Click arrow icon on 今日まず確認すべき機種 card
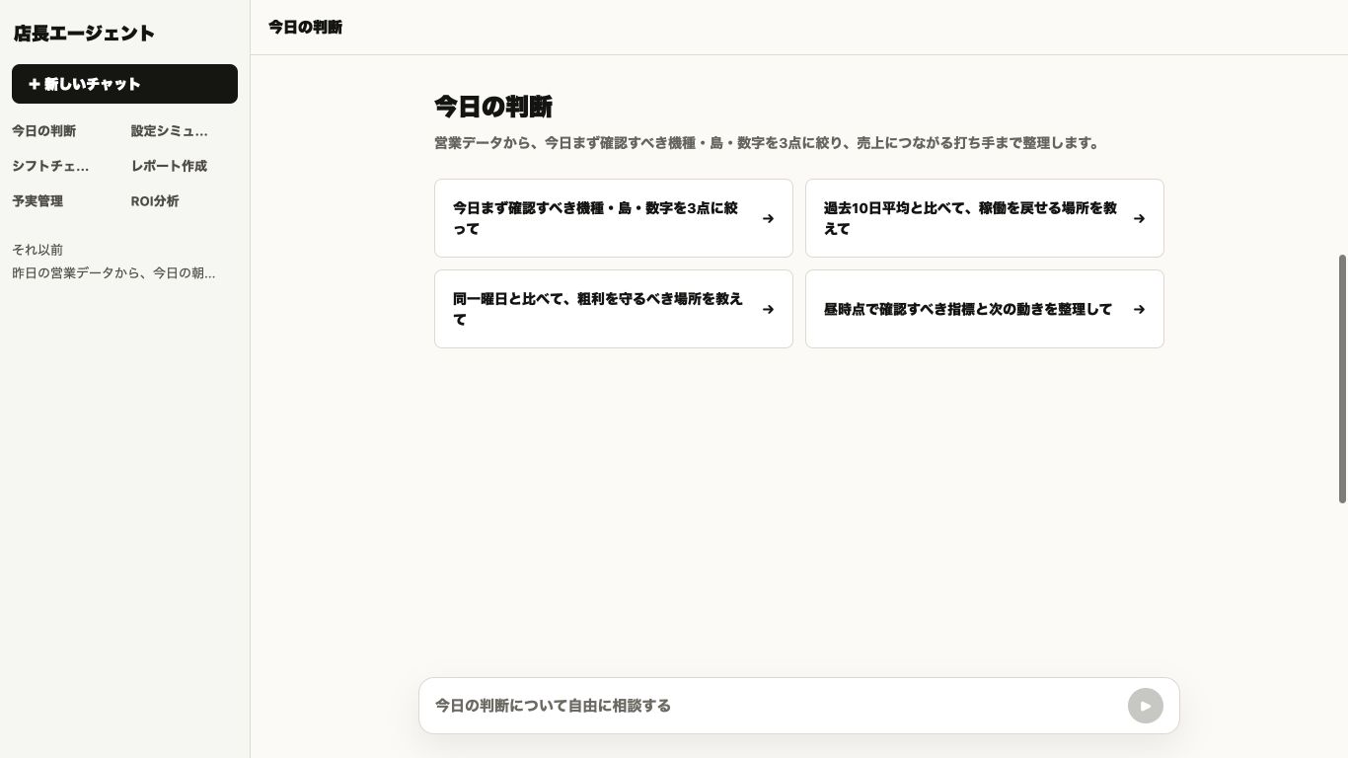The width and height of the screenshot is (1348, 758). 768,218
